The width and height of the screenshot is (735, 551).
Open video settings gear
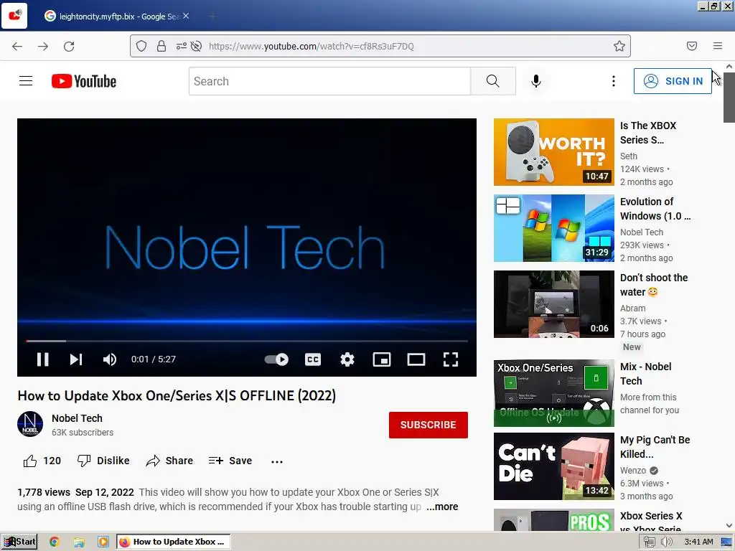[x=347, y=359]
